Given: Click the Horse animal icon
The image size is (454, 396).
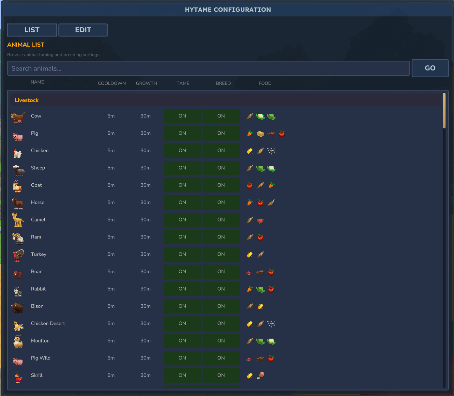Looking at the screenshot, I should coord(18,203).
